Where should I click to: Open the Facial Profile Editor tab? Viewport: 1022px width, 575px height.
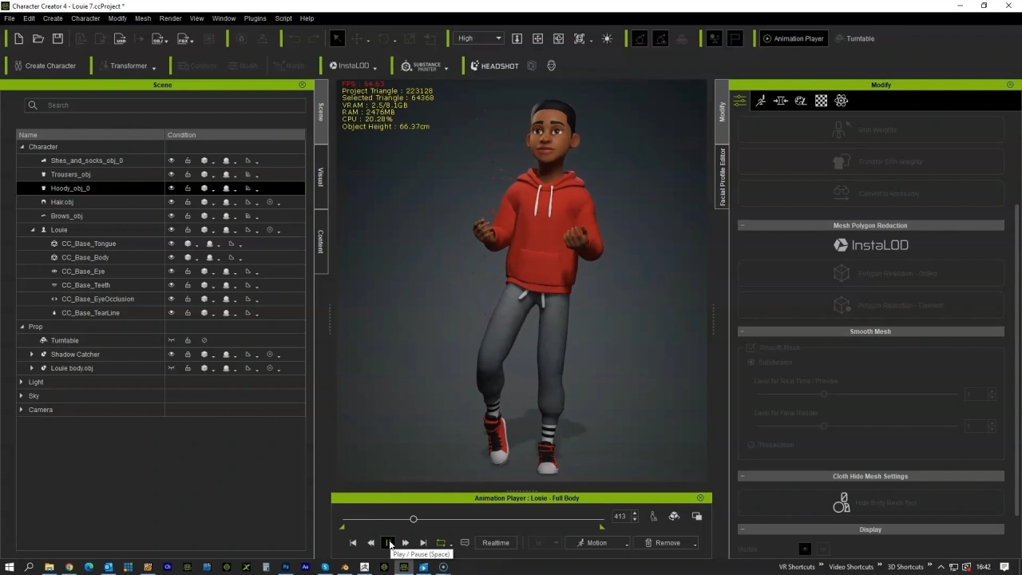pyautogui.click(x=722, y=176)
